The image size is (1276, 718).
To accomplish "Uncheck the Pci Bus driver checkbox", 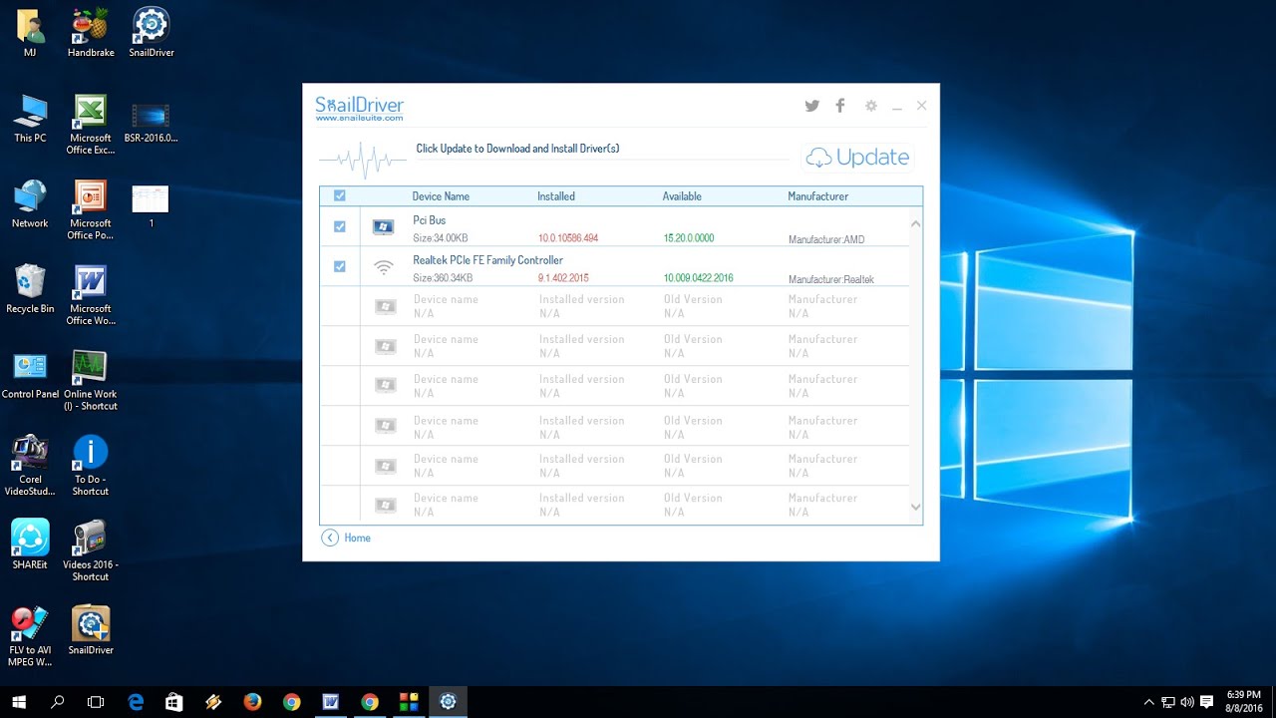I will pyautogui.click(x=340, y=226).
